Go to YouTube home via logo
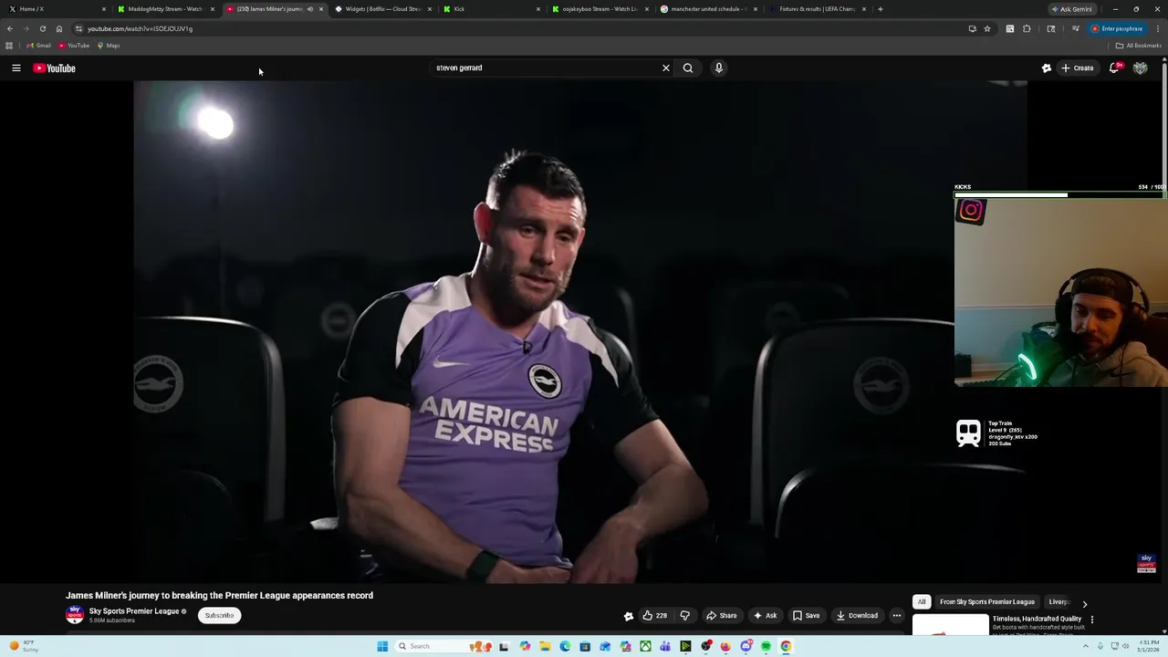This screenshot has height=657, width=1168. (55, 68)
